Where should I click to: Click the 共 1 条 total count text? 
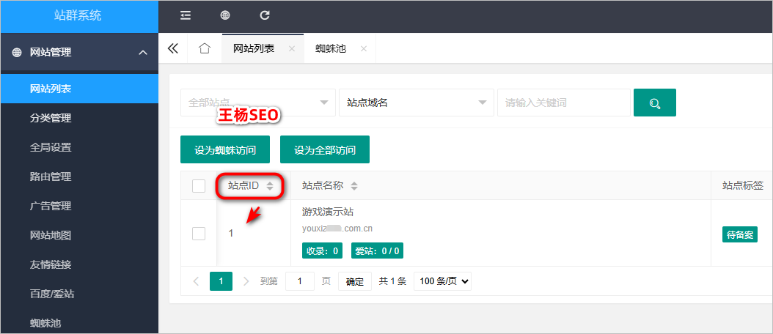pyautogui.click(x=392, y=281)
